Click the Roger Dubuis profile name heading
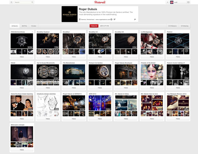Viewport: 198px width, 154px height. (x=88, y=9)
